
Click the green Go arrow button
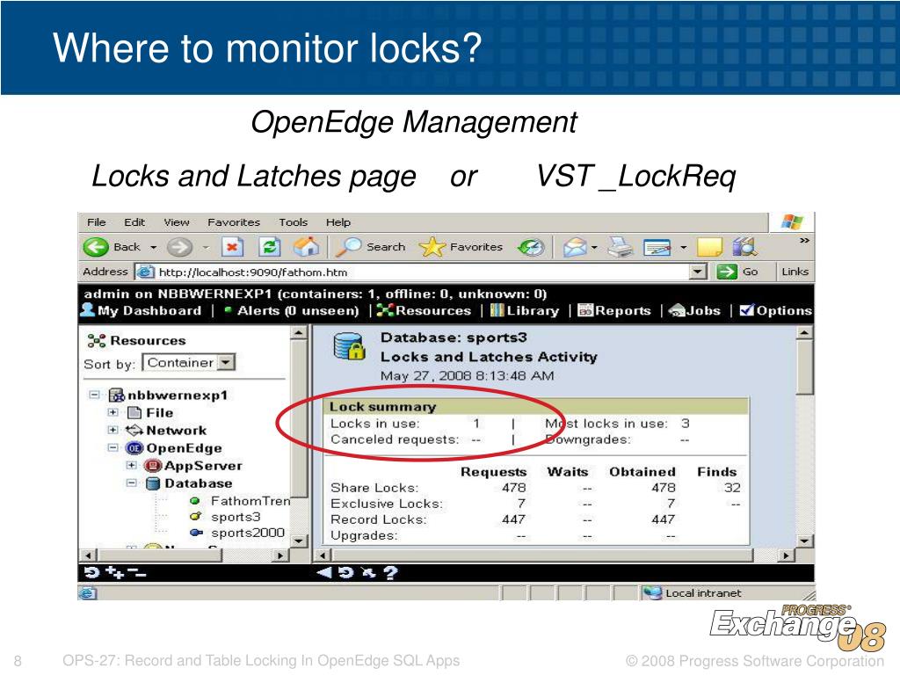[x=727, y=272]
